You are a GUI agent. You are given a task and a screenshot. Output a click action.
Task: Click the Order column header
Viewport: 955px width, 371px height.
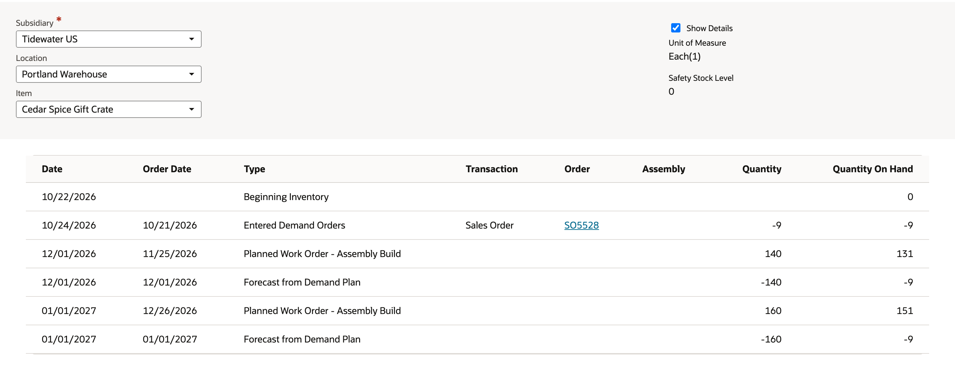[x=577, y=169]
